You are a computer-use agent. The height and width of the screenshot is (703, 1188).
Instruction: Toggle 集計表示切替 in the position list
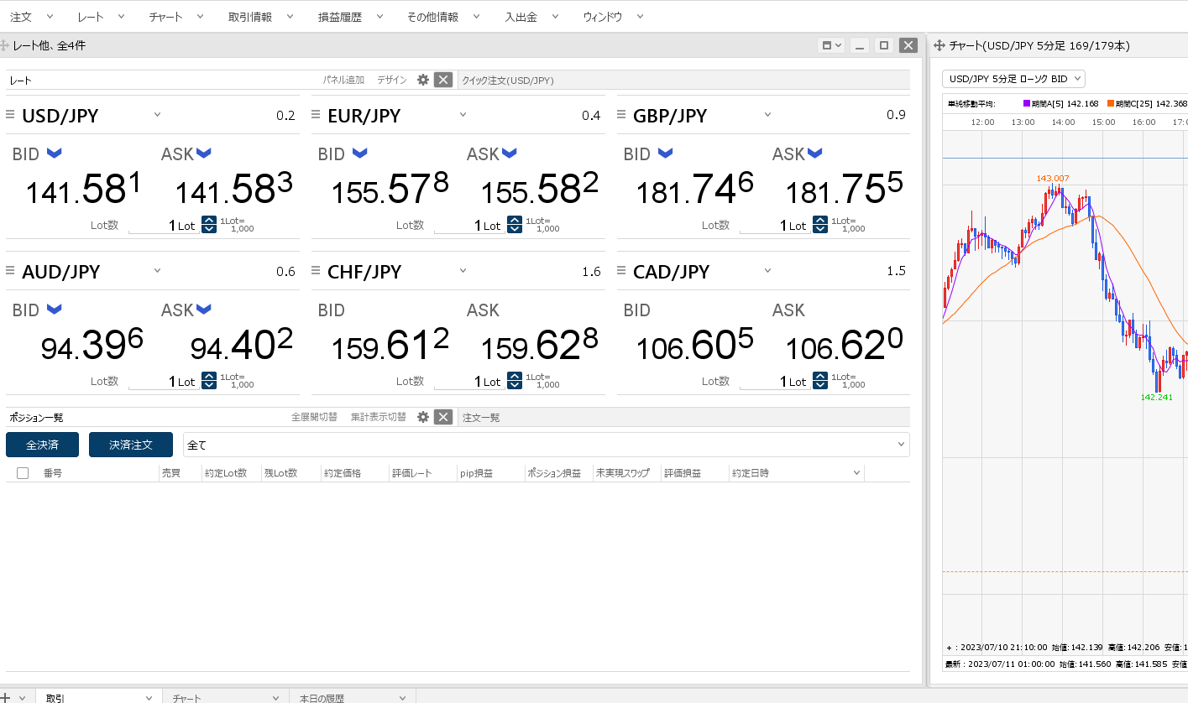[378, 417]
